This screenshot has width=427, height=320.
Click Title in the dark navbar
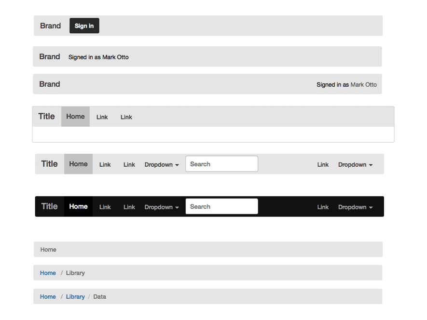tap(49, 206)
